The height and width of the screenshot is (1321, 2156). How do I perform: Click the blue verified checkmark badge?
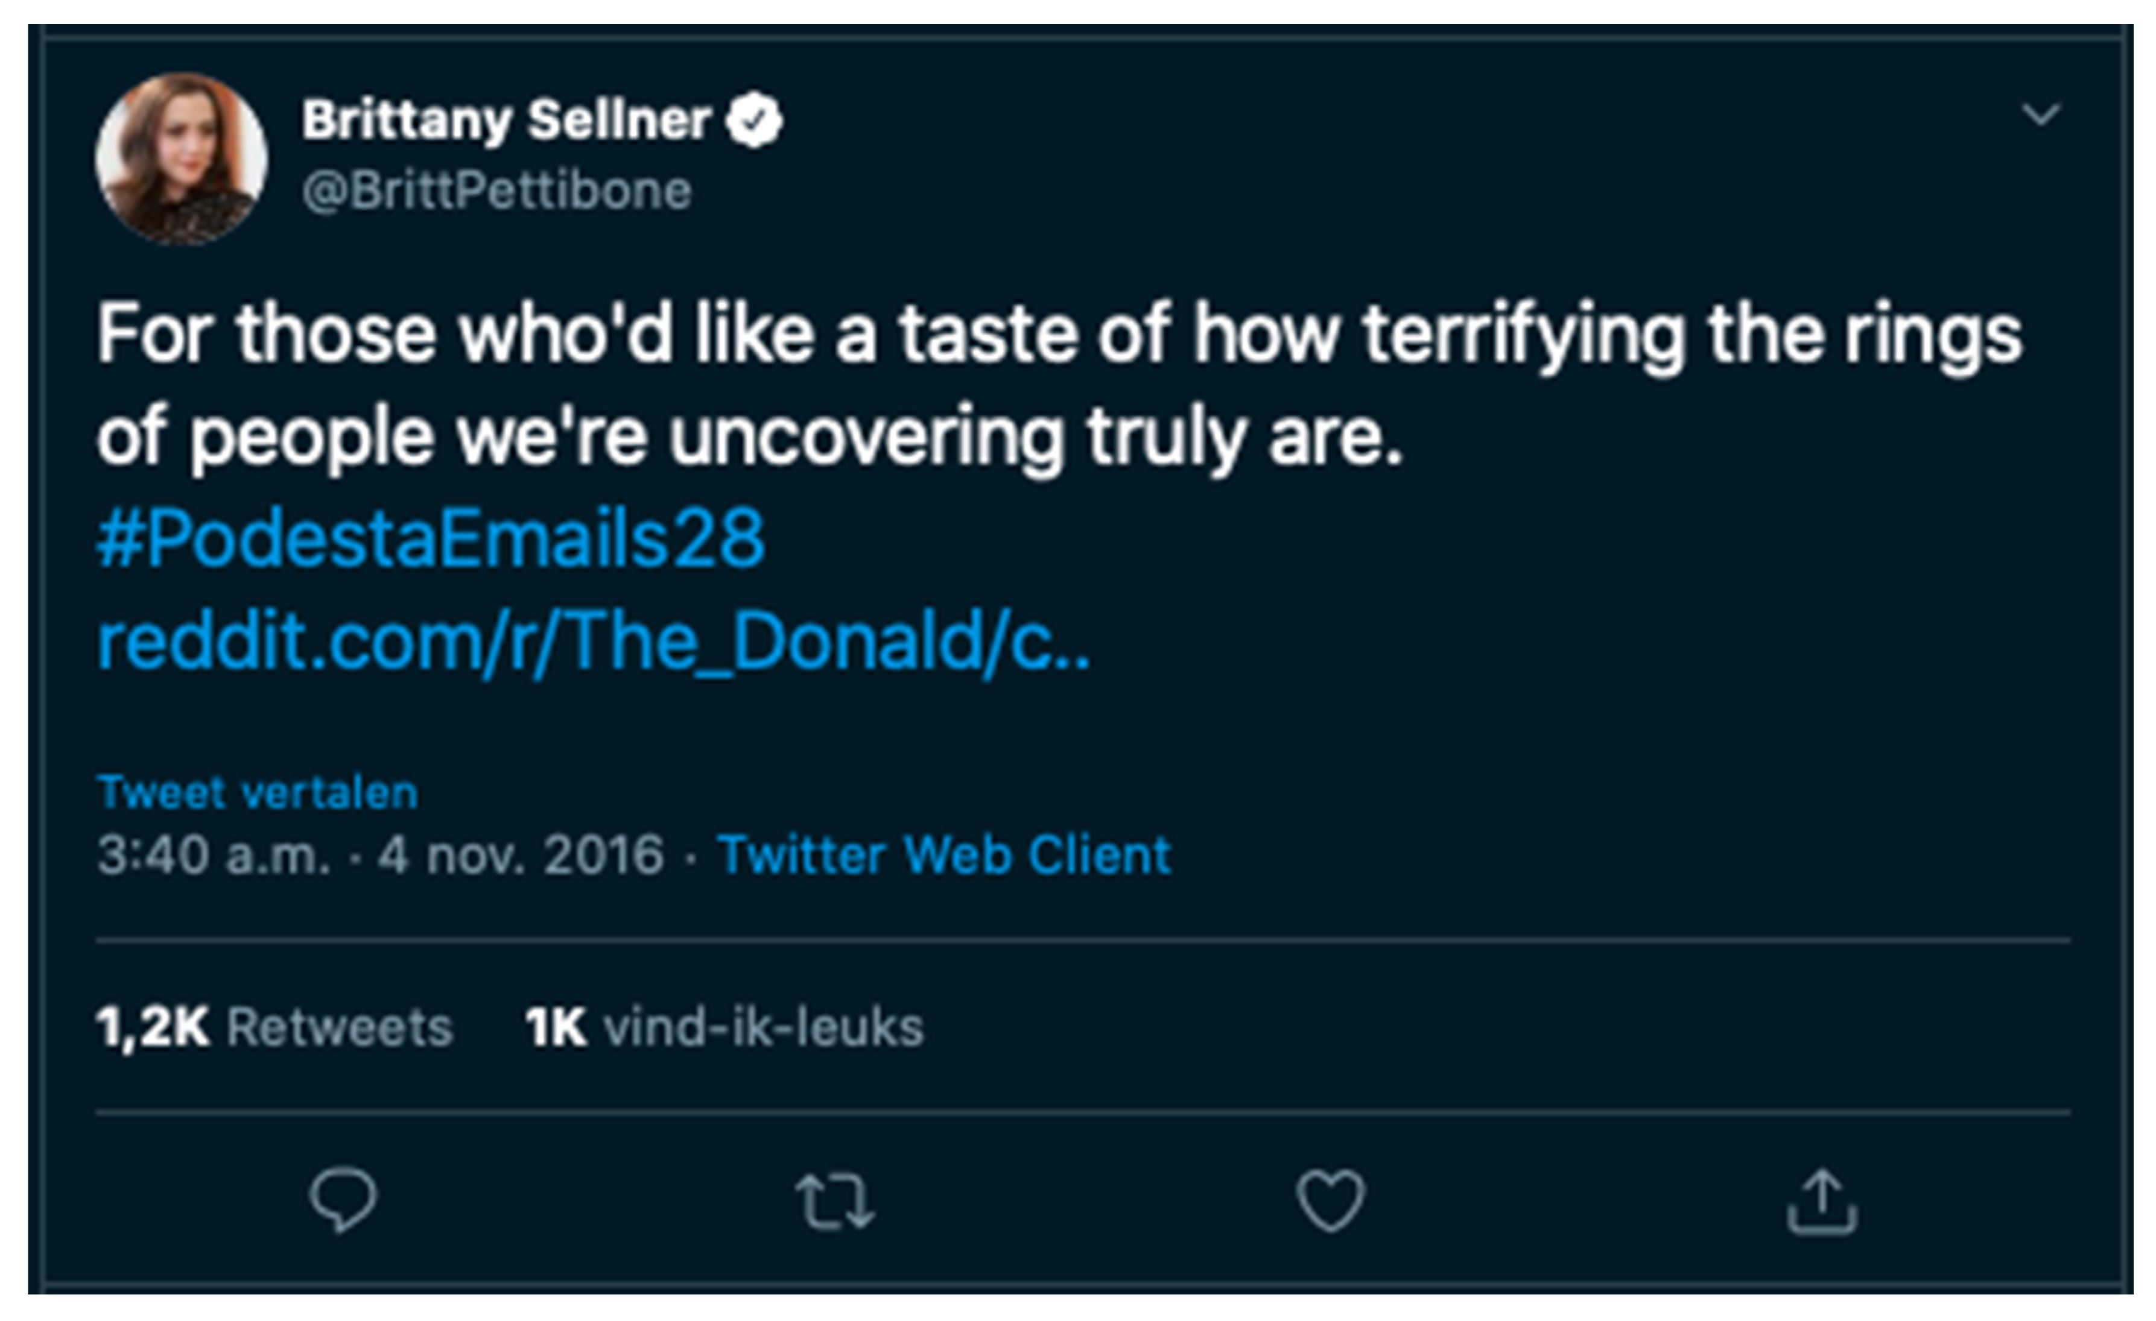pos(754,121)
